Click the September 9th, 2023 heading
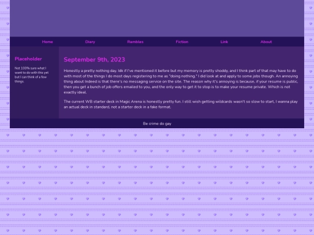314x235 pixels. 94,60
